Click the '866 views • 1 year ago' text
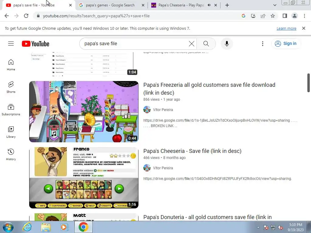 pyautogui.click(x=162, y=100)
